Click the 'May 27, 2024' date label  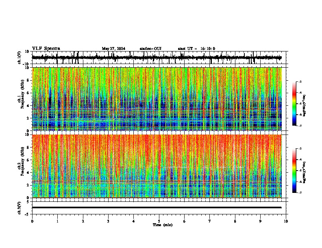pos(113,49)
